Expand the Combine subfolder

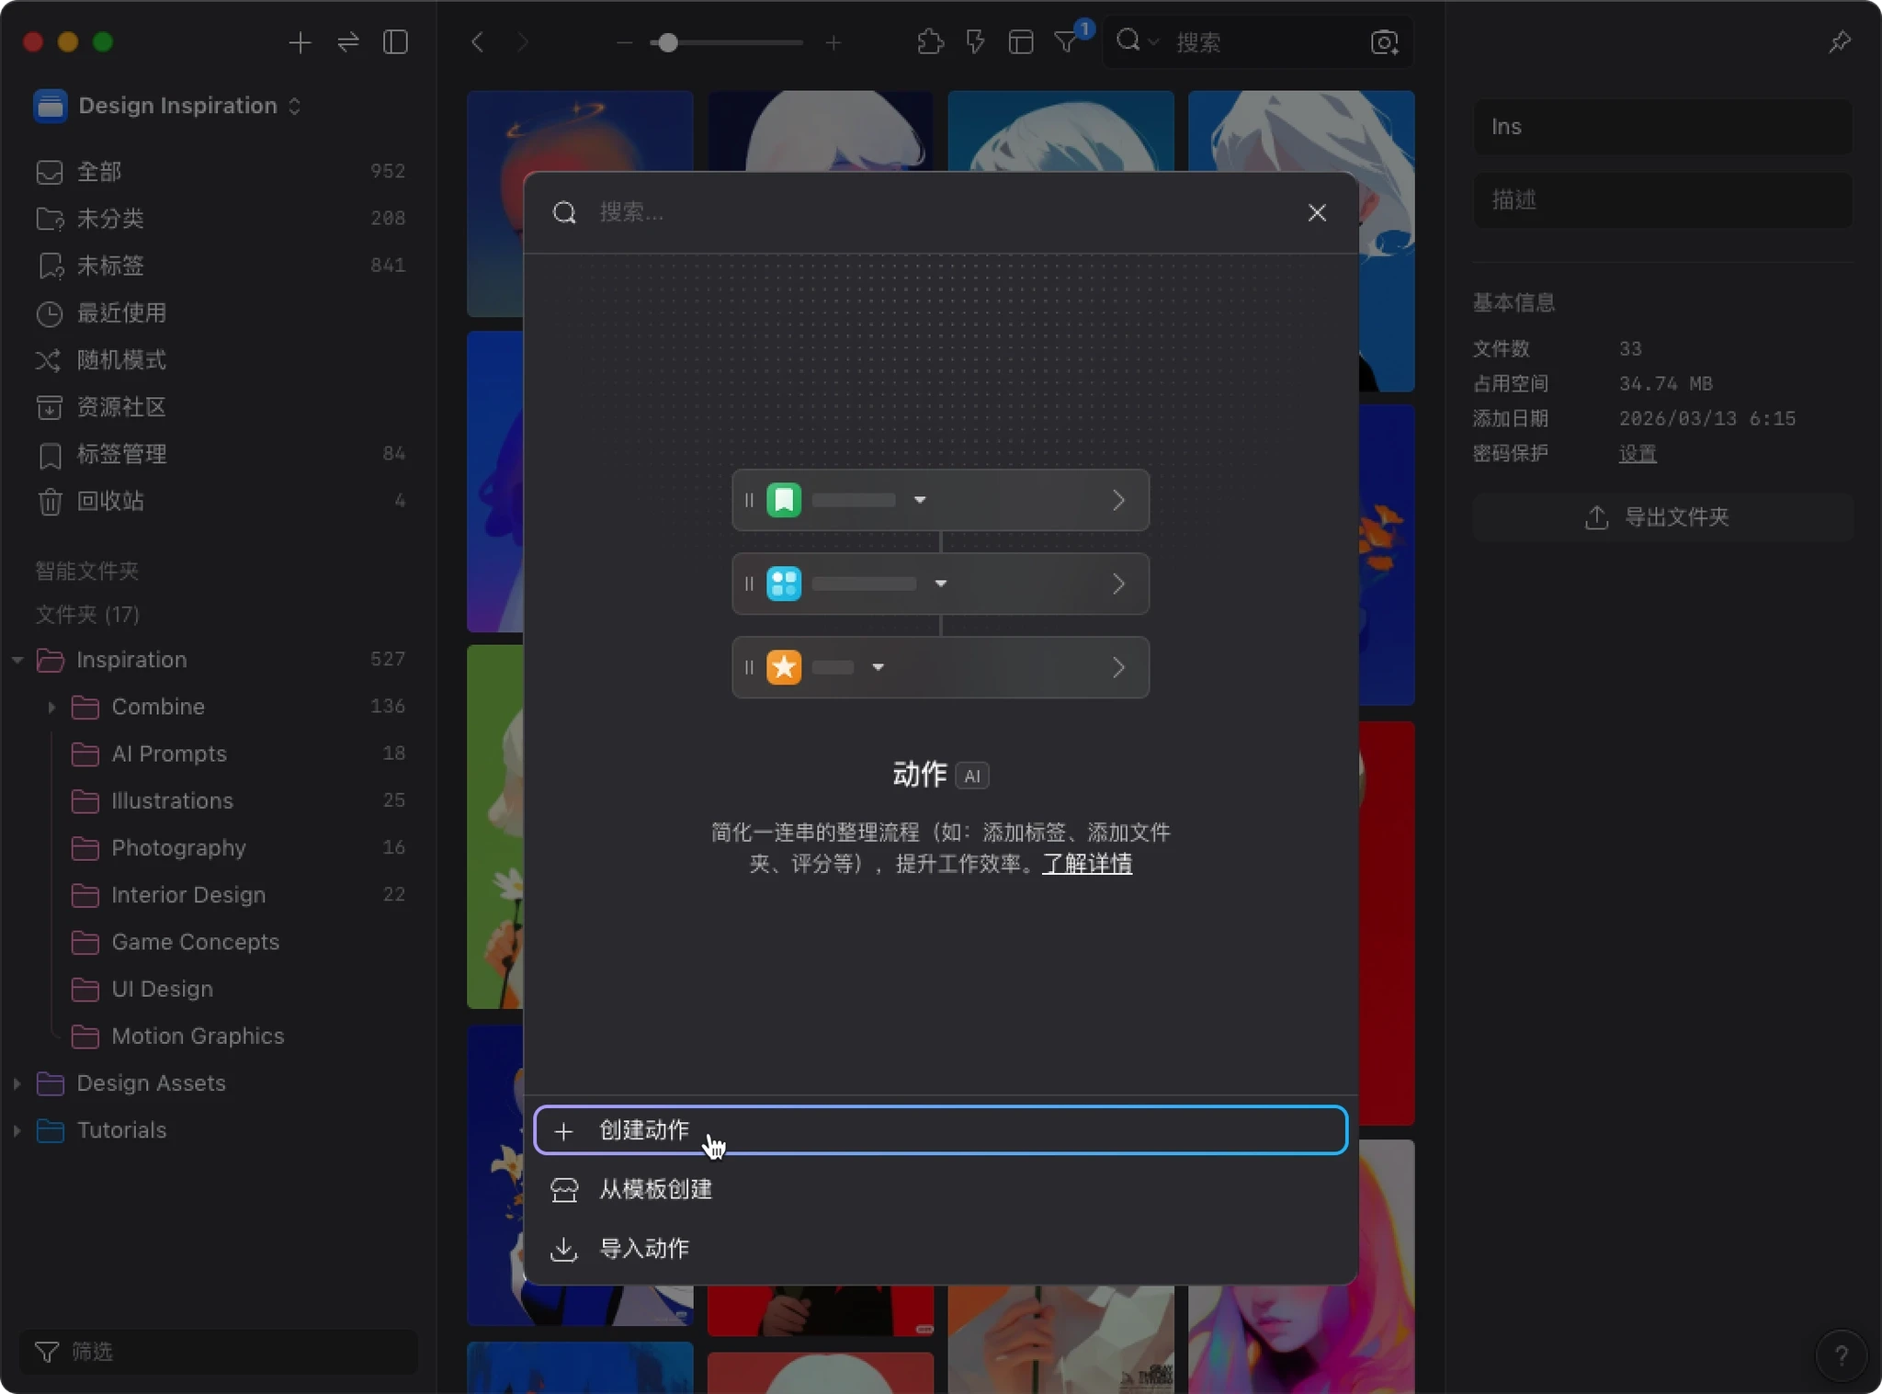[x=51, y=707]
